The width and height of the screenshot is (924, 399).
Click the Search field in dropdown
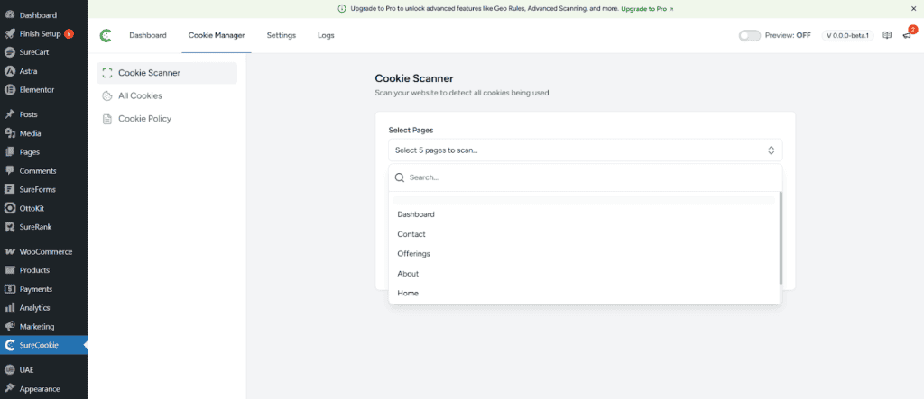pos(585,177)
